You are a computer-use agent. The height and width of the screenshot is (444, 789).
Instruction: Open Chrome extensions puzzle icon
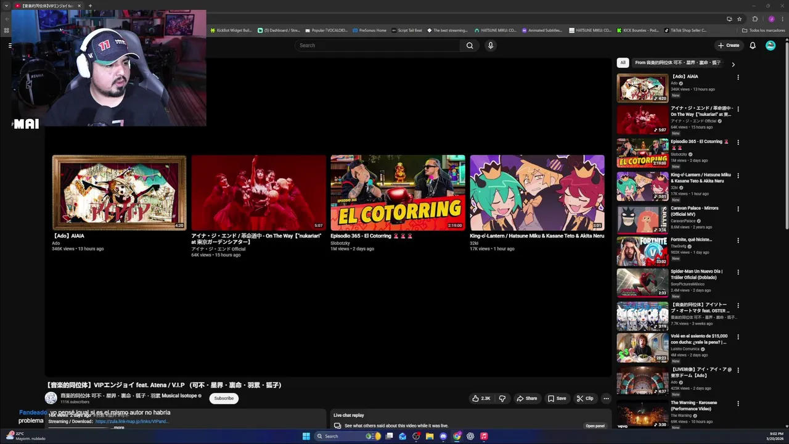755,19
